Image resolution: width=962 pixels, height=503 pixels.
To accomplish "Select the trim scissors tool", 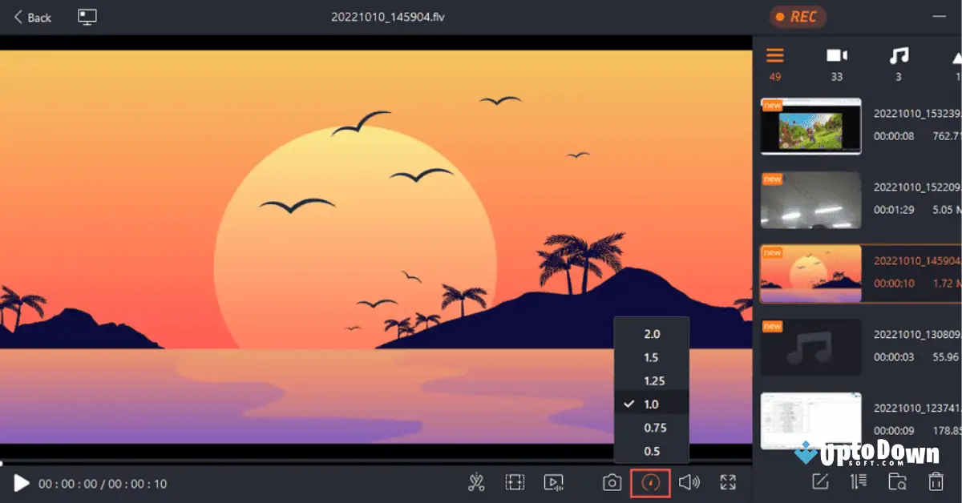I will tap(476, 482).
